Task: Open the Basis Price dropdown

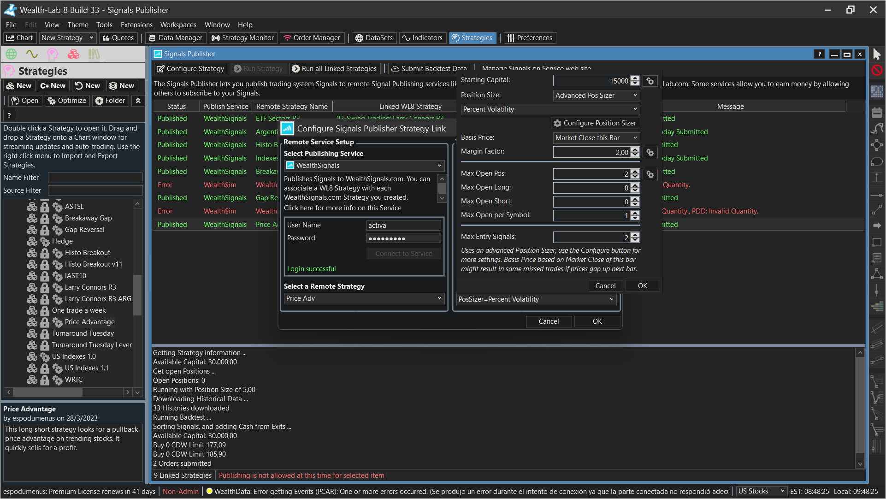Action: point(596,138)
